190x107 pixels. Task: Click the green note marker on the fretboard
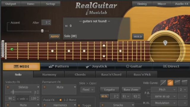12,49
